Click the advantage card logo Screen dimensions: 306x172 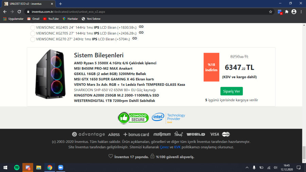(88, 134)
